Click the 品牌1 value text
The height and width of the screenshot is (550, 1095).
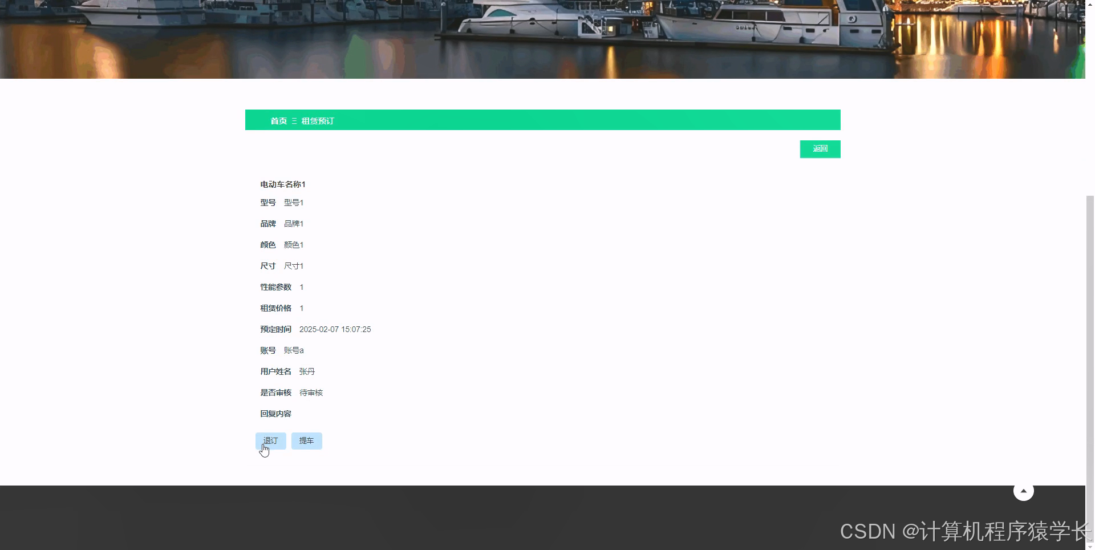294,224
